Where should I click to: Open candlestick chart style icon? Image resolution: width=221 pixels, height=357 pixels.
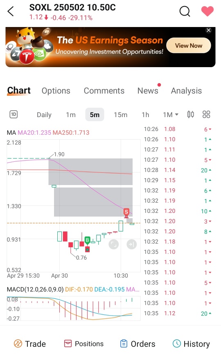pyautogui.click(x=191, y=114)
